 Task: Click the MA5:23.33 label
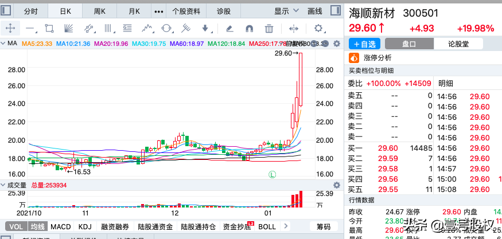[x=37, y=44]
